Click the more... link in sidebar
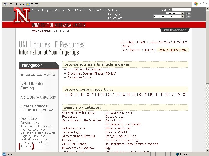The image size is (209, 156). pyautogui.click(x=26, y=146)
